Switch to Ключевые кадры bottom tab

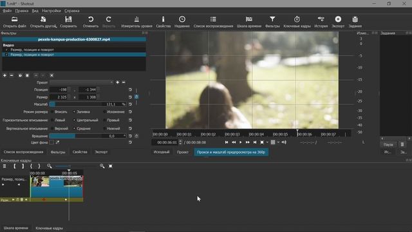tap(49, 228)
